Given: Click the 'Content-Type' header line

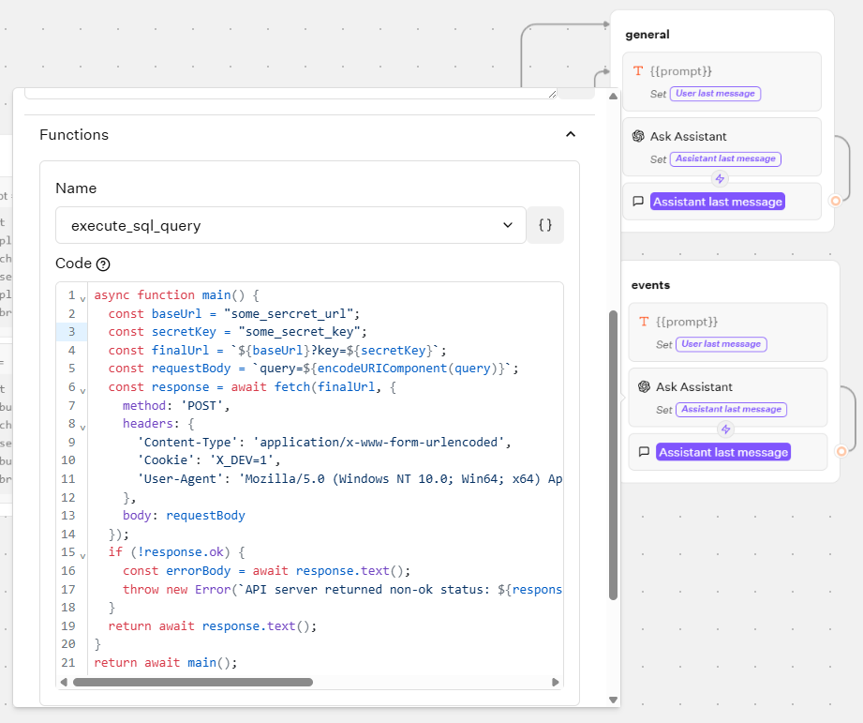Looking at the screenshot, I should click(x=326, y=443).
